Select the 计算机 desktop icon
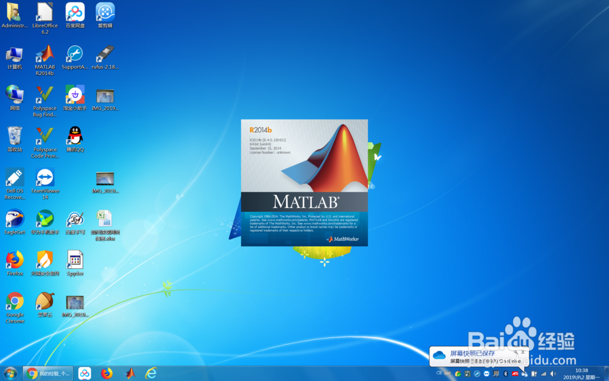The image size is (609, 381). coord(15,57)
